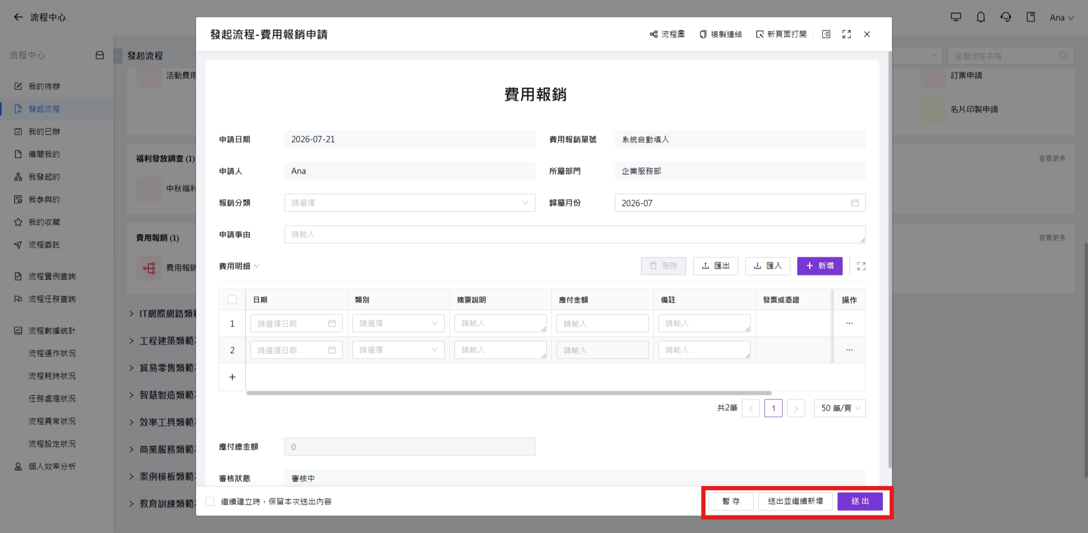
Task: Click 查看更多 link beside 福利發放調查
Action: pyautogui.click(x=1052, y=159)
